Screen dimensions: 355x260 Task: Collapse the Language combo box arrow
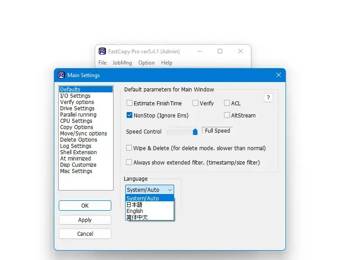click(170, 190)
